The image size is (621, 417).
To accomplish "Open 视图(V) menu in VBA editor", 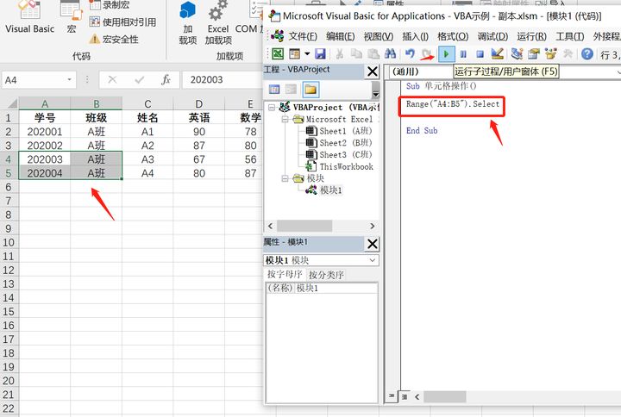I will (x=379, y=36).
